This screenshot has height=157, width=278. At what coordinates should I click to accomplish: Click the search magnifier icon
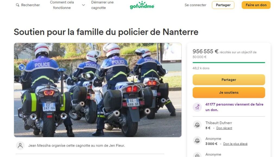[x=18, y=5]
